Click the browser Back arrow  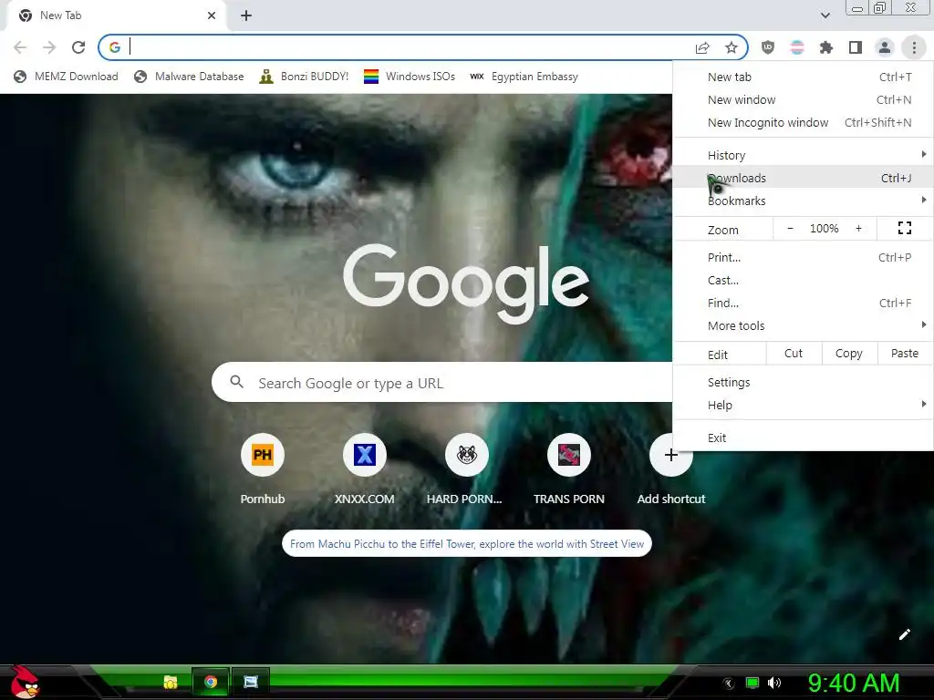point(20,47)
